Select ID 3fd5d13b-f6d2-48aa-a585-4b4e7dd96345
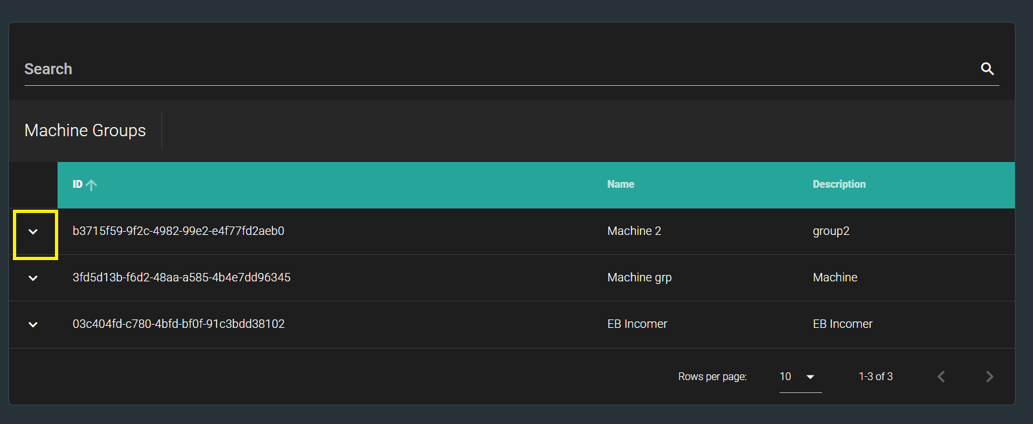1033x424 pixels. 182,278
